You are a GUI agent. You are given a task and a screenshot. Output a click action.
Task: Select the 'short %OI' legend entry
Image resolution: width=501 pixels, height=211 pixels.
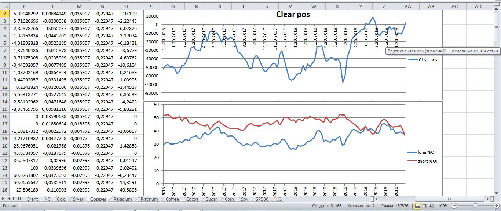coord(423,161)
